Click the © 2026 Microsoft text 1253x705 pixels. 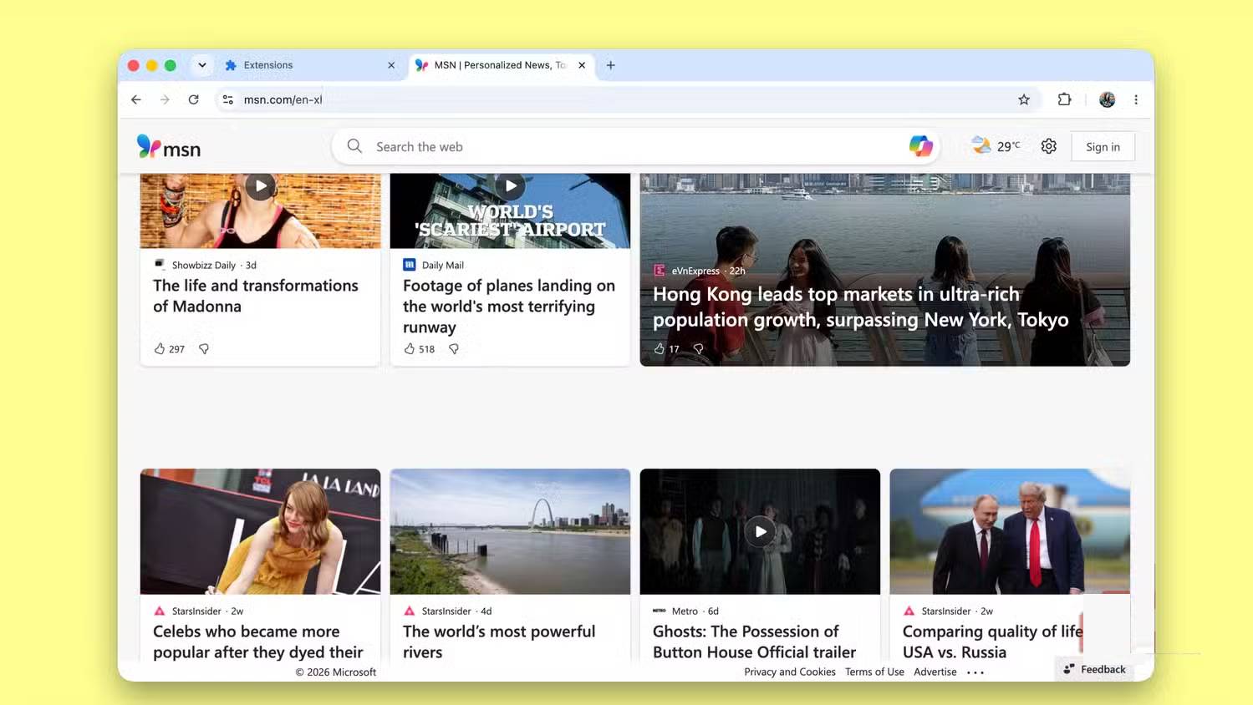click(x=335, y=672)
